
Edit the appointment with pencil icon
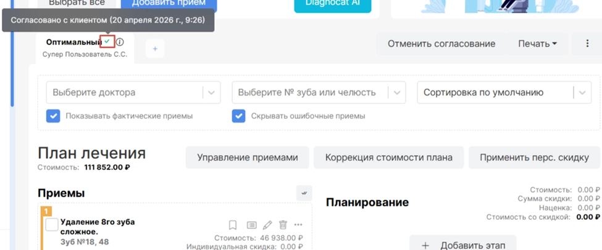pyautogui.click(x=267, y=225)
